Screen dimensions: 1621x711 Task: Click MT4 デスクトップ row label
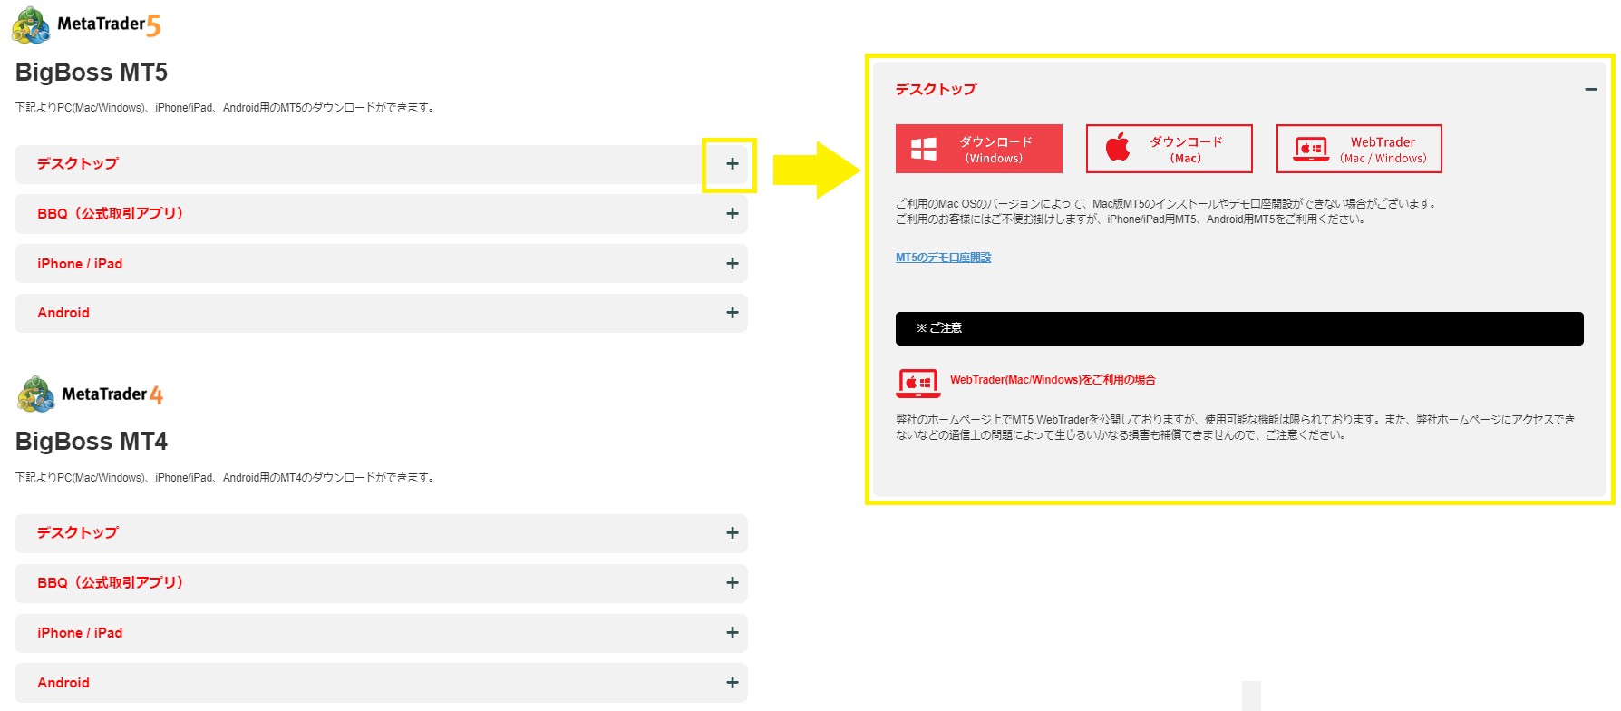click(78, 533)
